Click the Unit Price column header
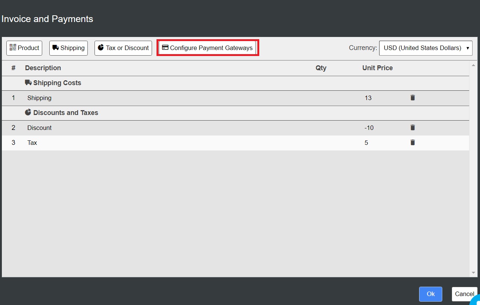The image size is (480, 305). (377, 68)
